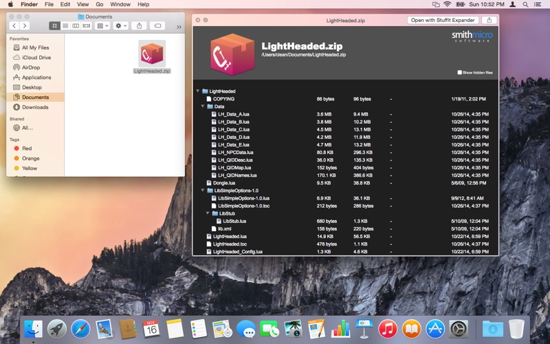The width and height of the screenshot is (550, 344).
Task: Open the Help menu
Action: (x=143, y=4)
